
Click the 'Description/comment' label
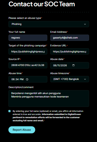click(21, 87)
